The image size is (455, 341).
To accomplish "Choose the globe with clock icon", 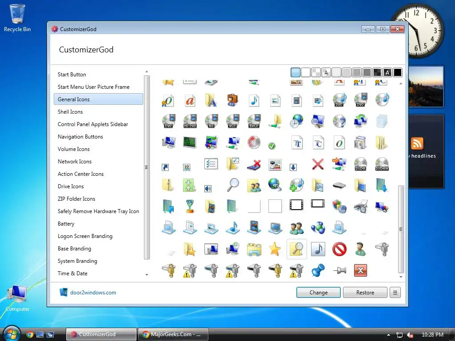I will click(x=296, y=121).
